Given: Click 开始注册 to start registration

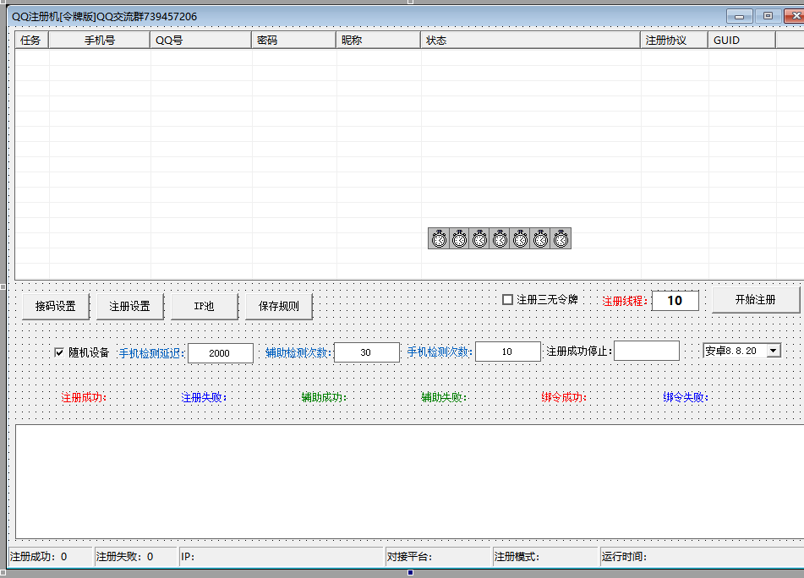Looking at the screenshot, I should pyautogui.click(x=755, y=300).
